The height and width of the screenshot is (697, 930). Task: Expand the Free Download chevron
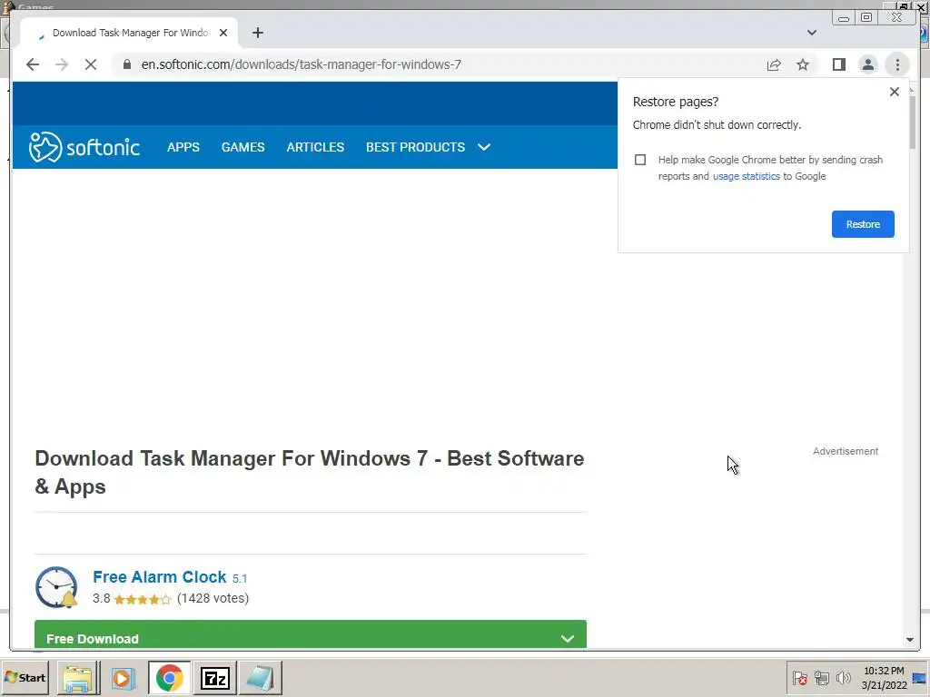(x=568, y=638)
